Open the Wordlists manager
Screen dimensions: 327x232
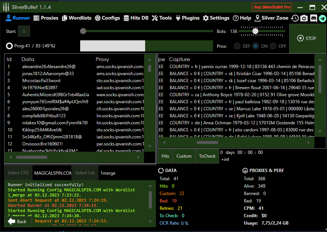(x=76, y=18)
